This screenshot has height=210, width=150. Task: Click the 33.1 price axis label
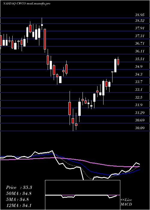pos(139,90)
